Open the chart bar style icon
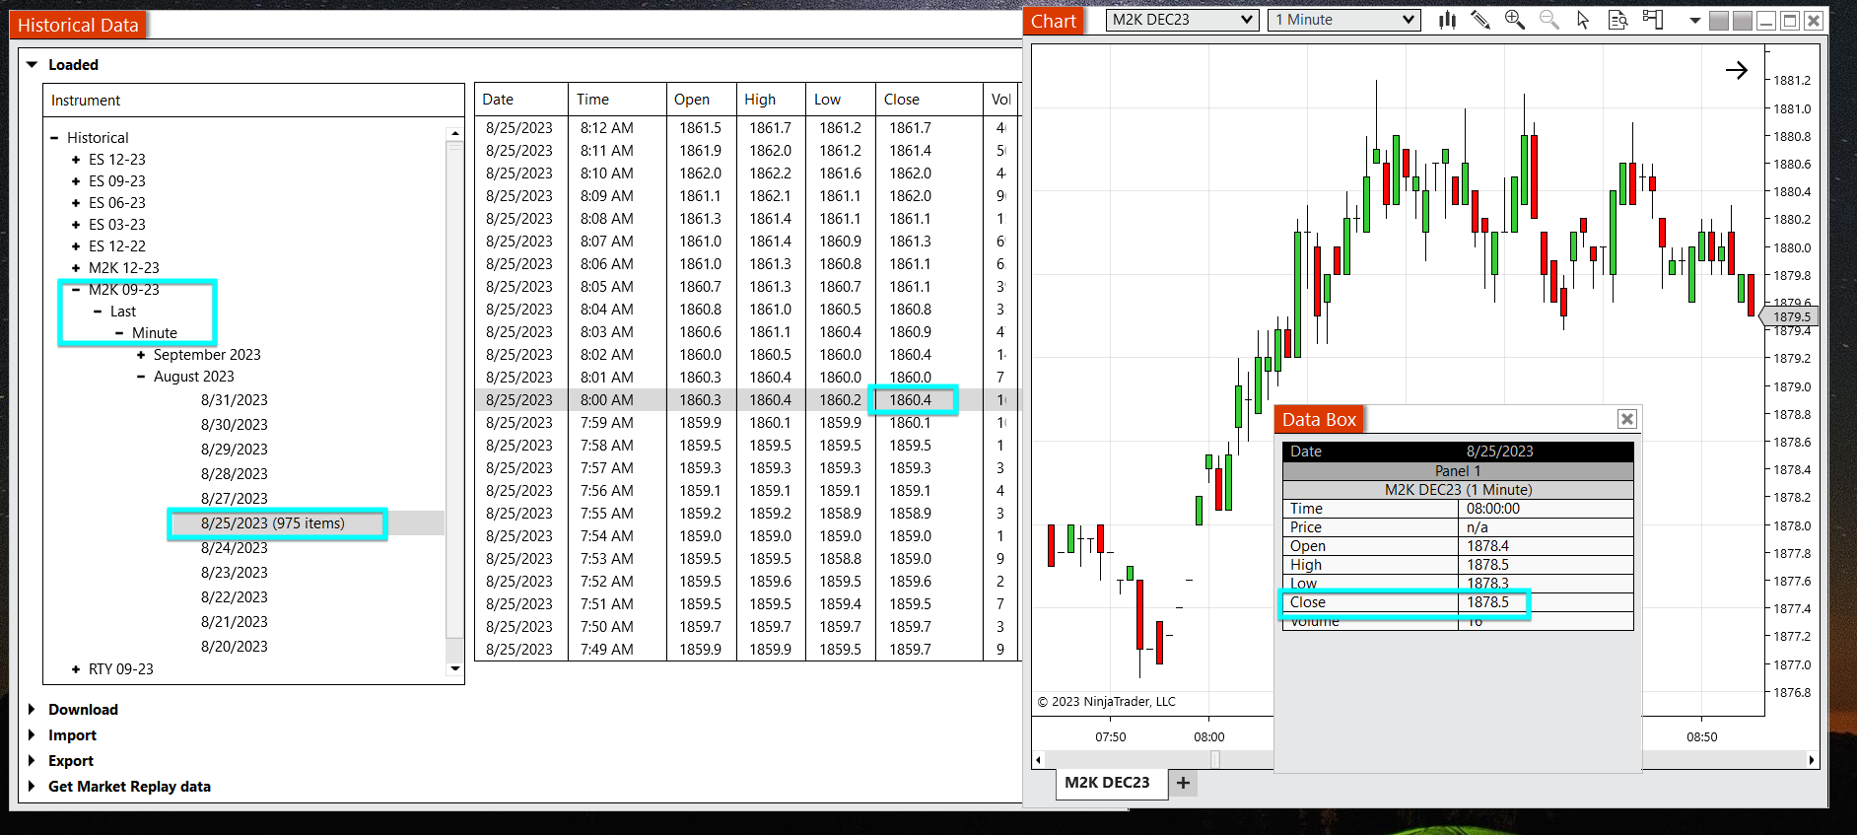 [x=1447, y=20]
